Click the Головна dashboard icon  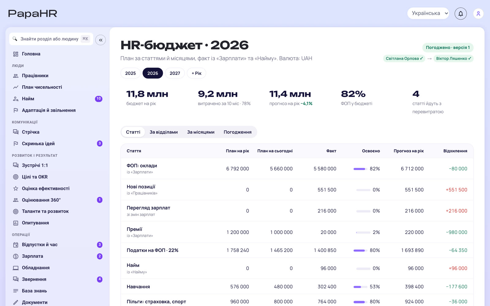tap(16, 54)
